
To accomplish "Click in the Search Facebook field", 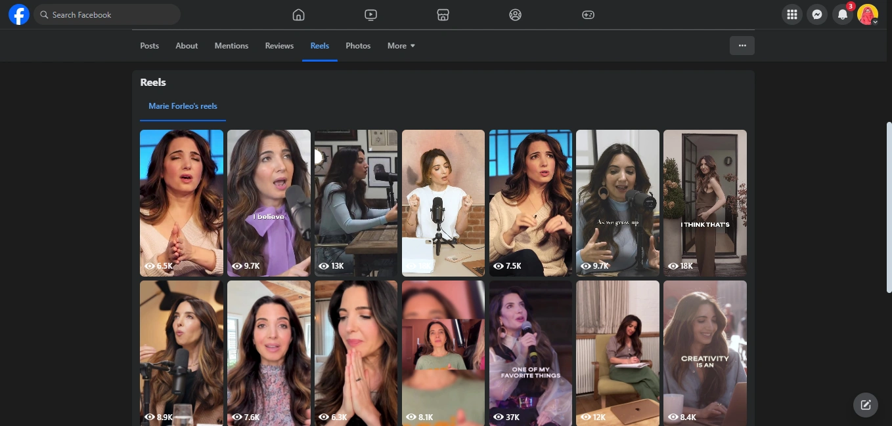I will [107, 14].
